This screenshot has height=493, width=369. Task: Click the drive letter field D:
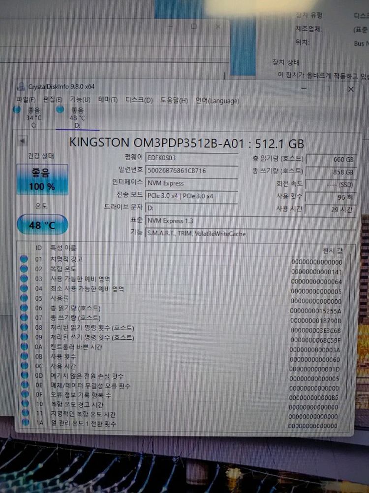pos(192,208)
